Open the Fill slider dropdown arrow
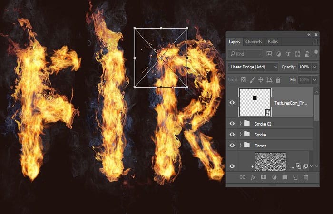The height and width of the screenshot is (214, 333). pos(315,80)
